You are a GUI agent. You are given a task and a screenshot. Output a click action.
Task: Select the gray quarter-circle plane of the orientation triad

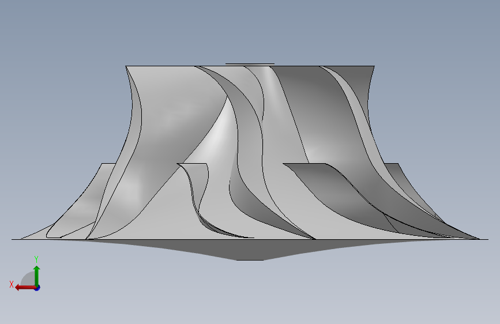click(29, 280)
